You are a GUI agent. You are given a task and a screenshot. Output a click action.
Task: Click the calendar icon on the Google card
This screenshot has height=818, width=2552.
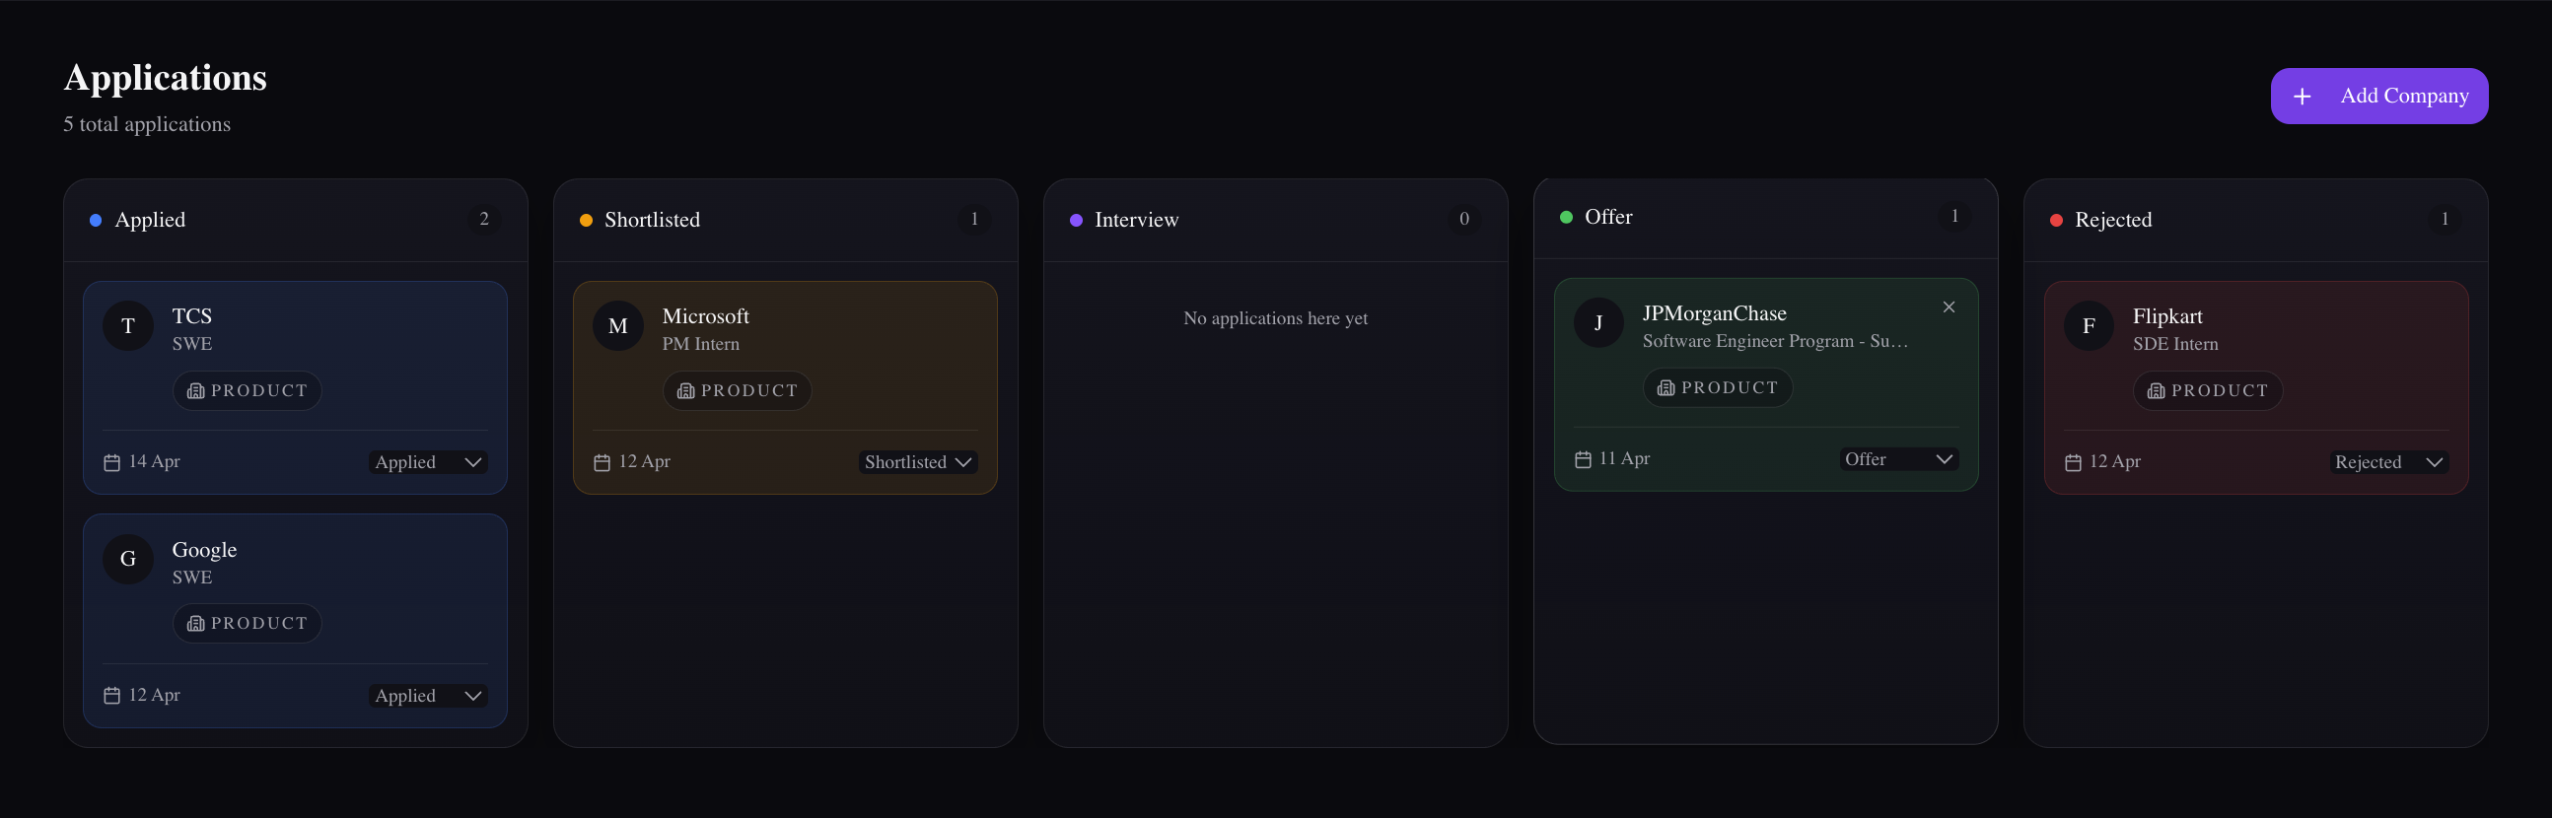[112, 696]
